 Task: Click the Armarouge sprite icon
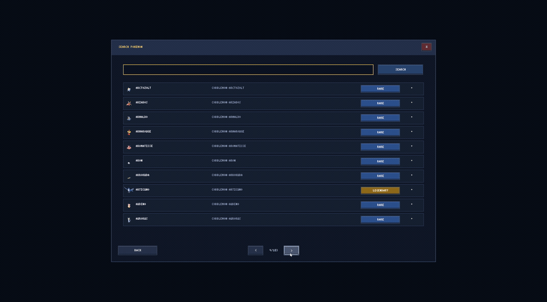click(x=129, y=133)
